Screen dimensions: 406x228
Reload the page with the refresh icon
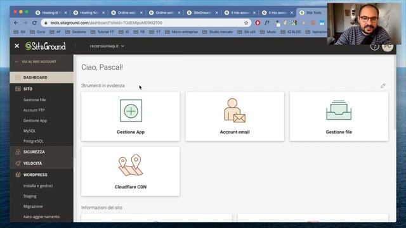pos(34,23)
